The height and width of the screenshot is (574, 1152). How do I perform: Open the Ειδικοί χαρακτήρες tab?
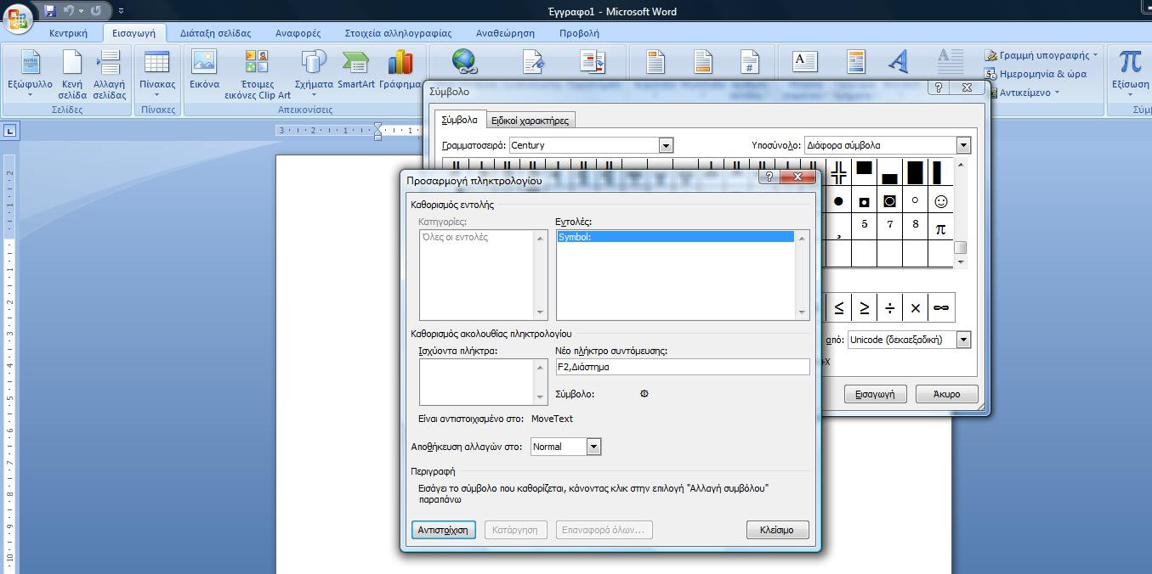pos(530,121)
